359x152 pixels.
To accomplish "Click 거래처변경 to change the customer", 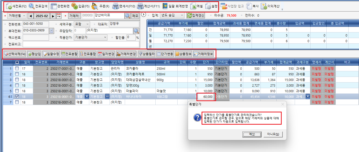I will pyautogui.click(x=126, y=54).
